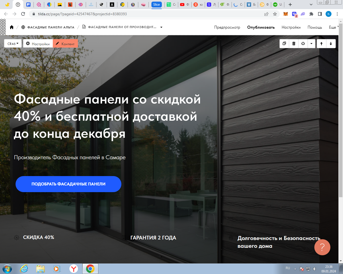Click the Опубликовать button
The height and width of the screenshot is (274, 343).
tap(261, 27)
